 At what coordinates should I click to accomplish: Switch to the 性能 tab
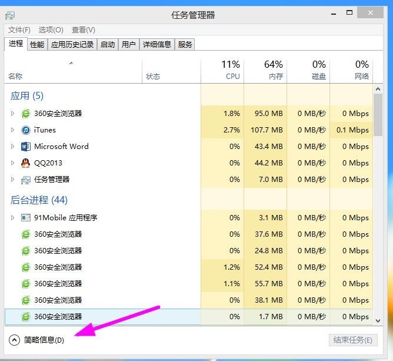pyautogui.click(x=37, y=45)
